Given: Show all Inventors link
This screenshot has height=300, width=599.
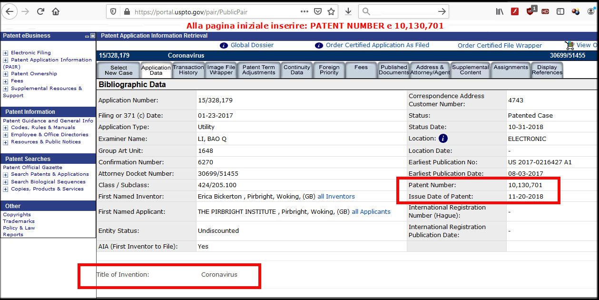Looking at the screenshot, I should [x=336, y=197].
